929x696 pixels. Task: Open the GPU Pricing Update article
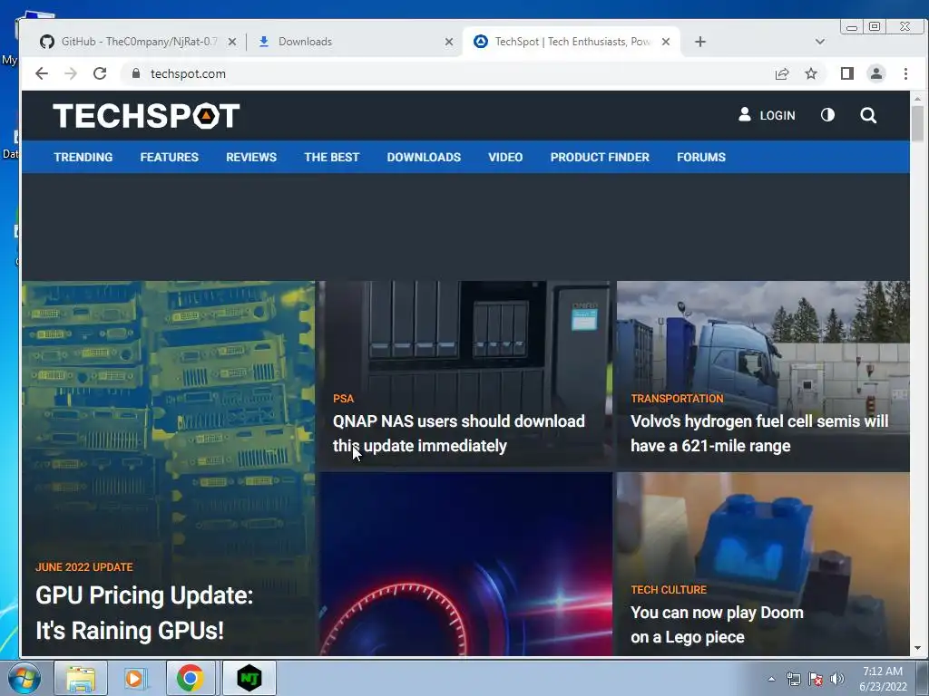(x=144, y=613)
